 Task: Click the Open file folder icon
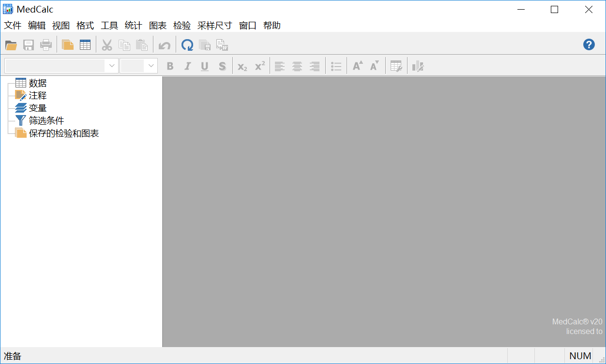pyautogui.click(x=11, y=45)
